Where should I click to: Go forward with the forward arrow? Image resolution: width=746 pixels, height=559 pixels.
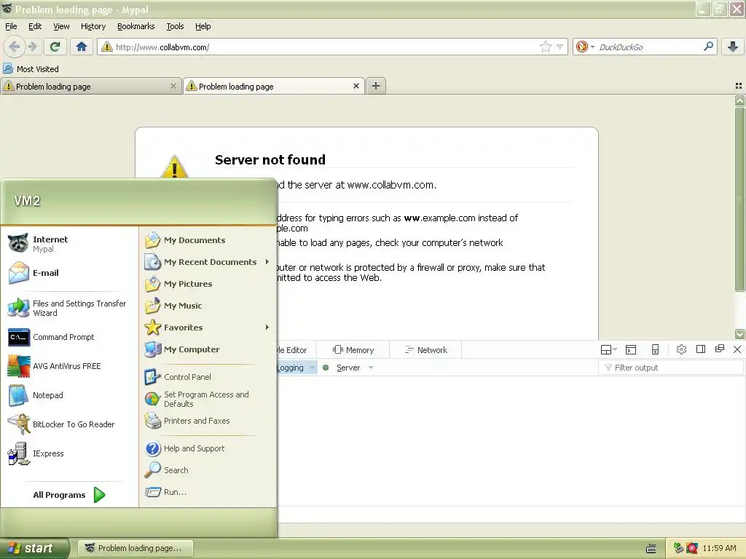click(32, 47)
